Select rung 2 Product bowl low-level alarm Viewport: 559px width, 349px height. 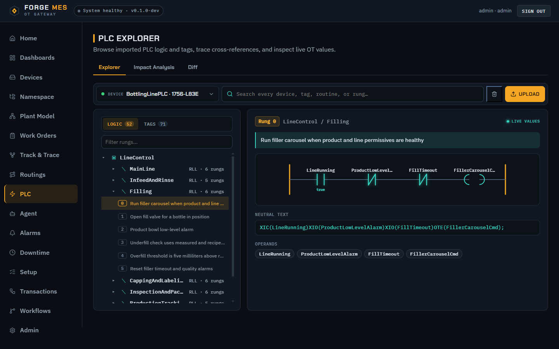[x=165, y=230]
